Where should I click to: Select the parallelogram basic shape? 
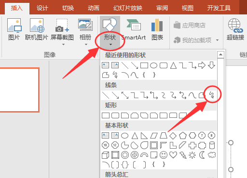coord(154,136)
